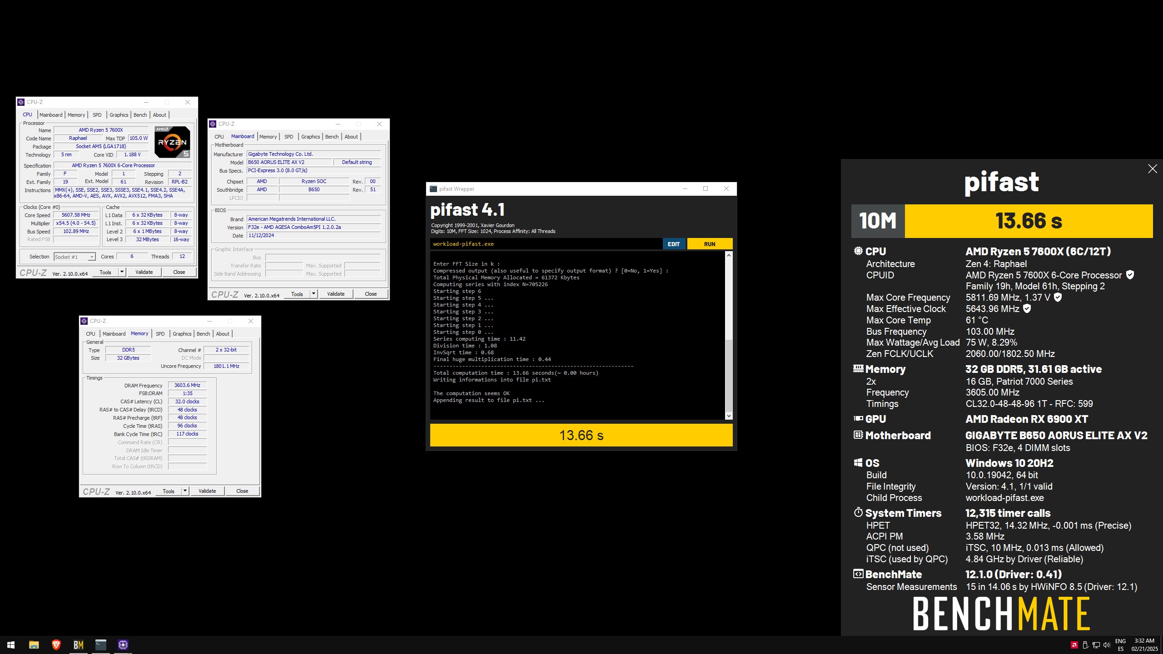Screen dimensions: 1163x654
Task: Open the About tab in CPU-Z Memory window
Action: tap(223, 334)
